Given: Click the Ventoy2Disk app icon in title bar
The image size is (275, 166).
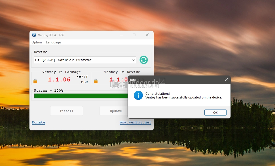Looking at the screenshot, I should point(34,35).
